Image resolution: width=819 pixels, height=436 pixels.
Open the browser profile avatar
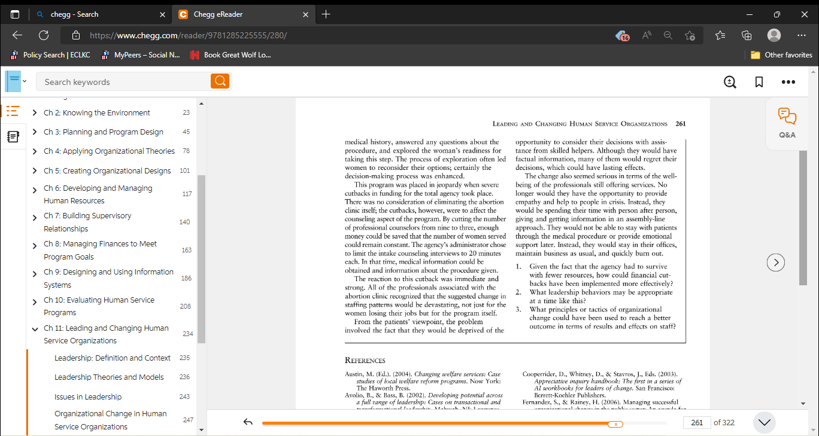point(774,35)
